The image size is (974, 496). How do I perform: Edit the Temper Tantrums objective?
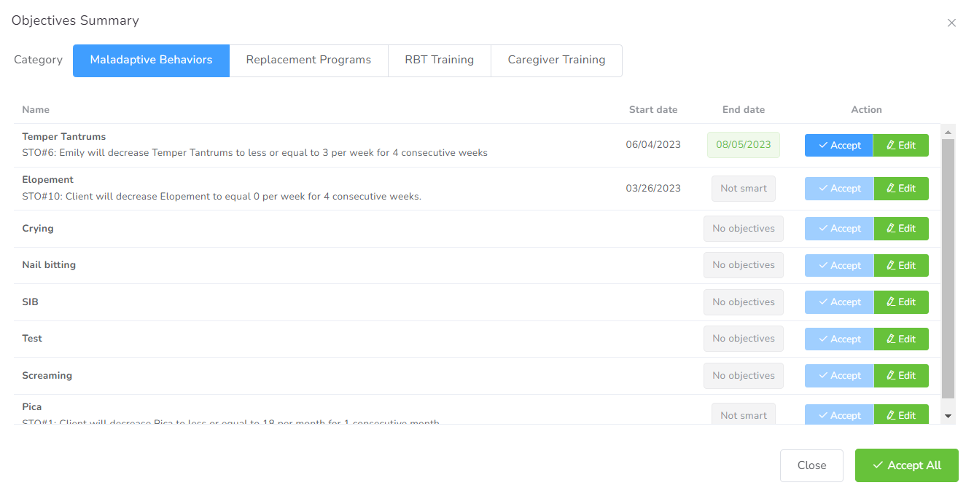(x=900, y=145)
